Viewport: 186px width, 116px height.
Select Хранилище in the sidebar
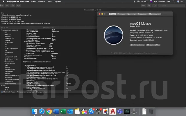[8, 81]
